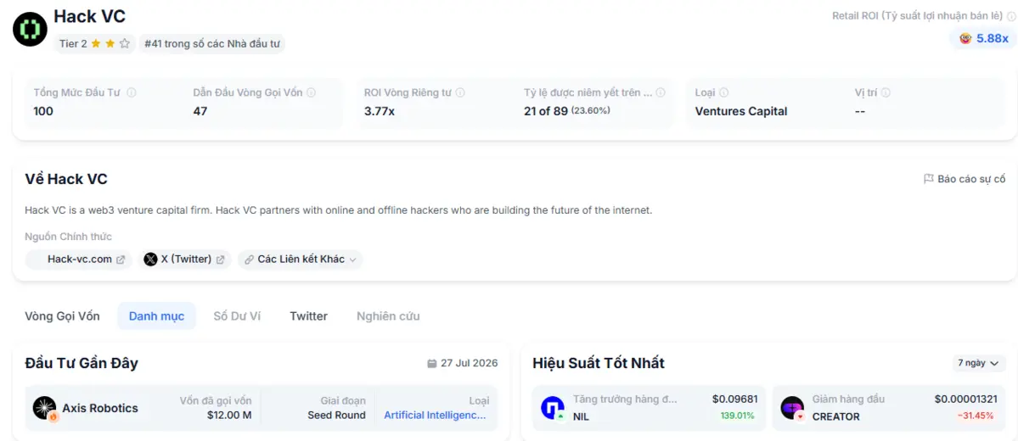Click the Seed Round stage text
Screen dimensions: 1018x441
coord(336,415)
